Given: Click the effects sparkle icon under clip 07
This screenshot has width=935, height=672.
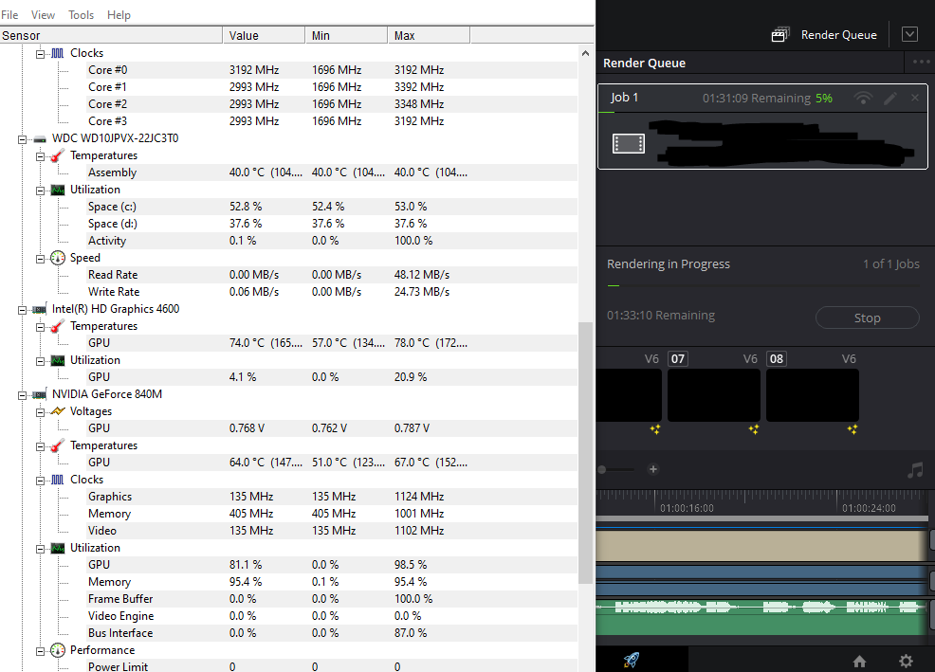Looking at the screenshot, I should click(x=754, y=429).
